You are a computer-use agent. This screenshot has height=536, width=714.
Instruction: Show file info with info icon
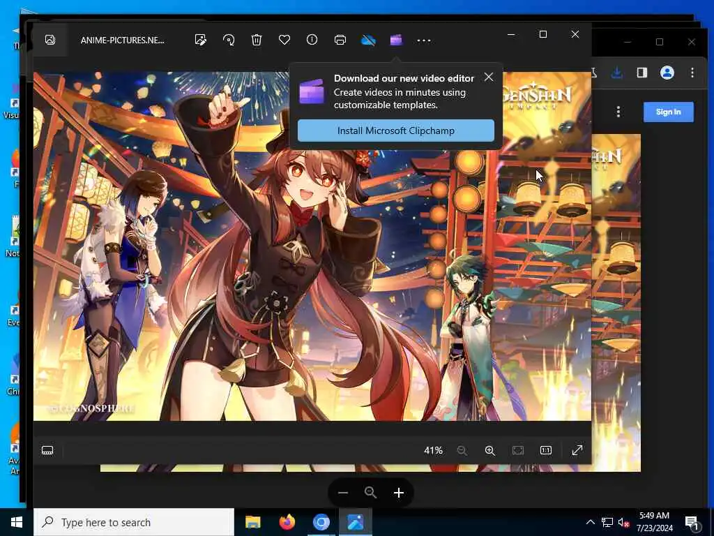point(312,40)
